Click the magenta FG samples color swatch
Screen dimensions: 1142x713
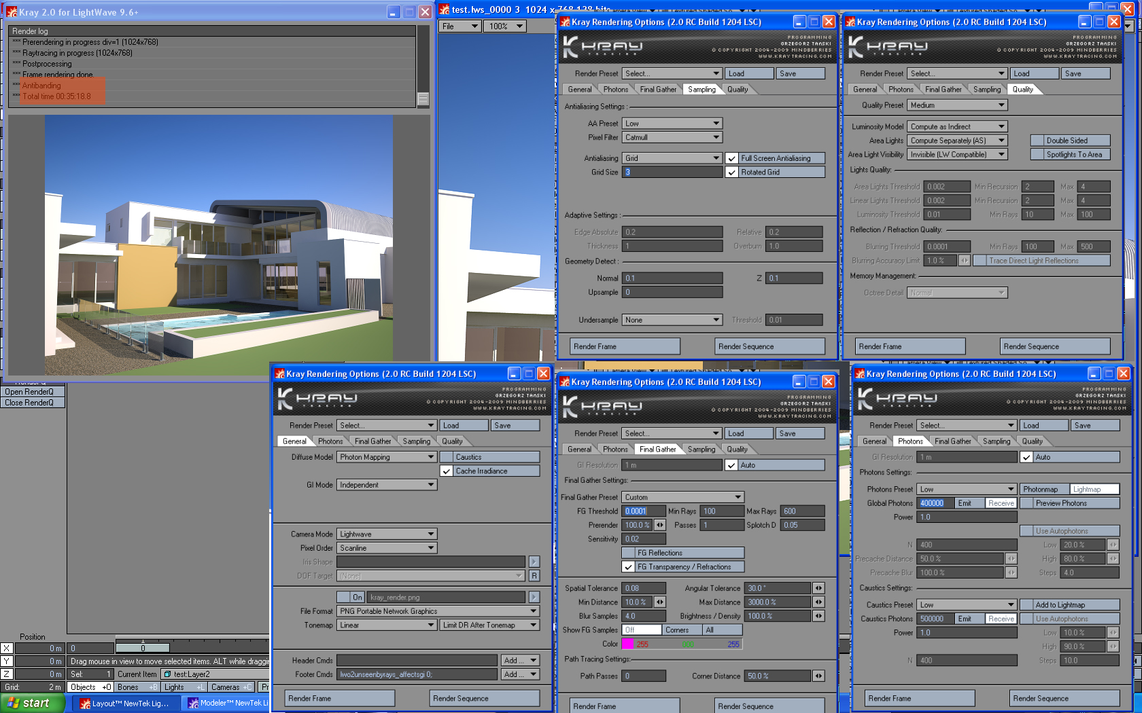pyautogui.click(x=627, y=644)
